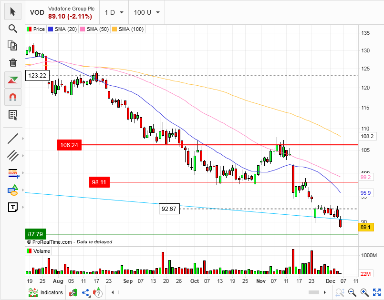This screenshot has width=384, height=300.
Task: Click the Volume panel legend label
Action: [39, 251]
